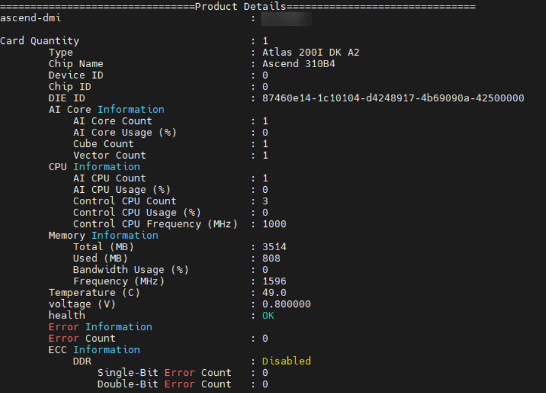This screenshot has width=546, height=393.
Task: Click the "AI CPU Count" label
Action: 110,178
